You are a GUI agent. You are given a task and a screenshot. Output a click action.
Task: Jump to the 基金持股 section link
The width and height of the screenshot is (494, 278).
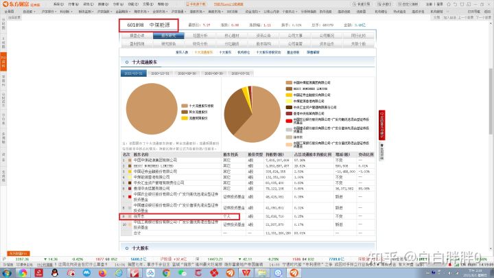pos(293,52)
